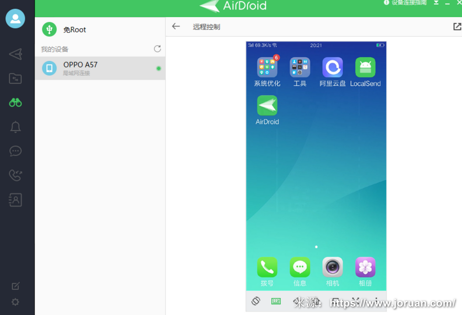Select the OPPO A57 device

(100, 68)
